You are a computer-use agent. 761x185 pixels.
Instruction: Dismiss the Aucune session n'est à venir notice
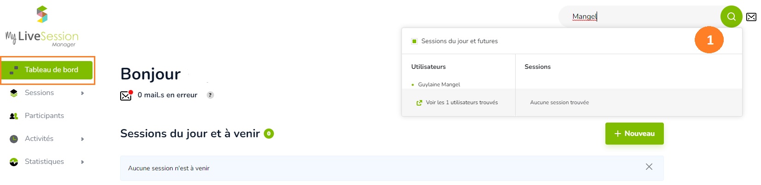649,167
